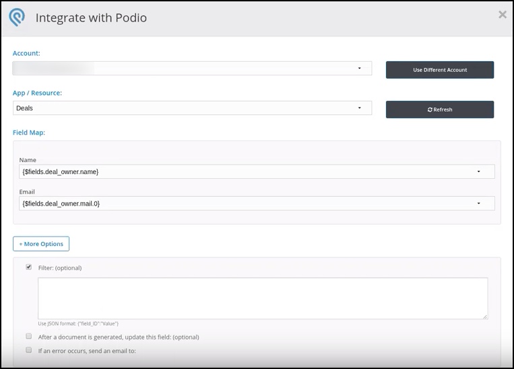This screenshot has width=514, height=369.
Task: Enable the update-field-after-document-generated checkbox
Action: 29,336
